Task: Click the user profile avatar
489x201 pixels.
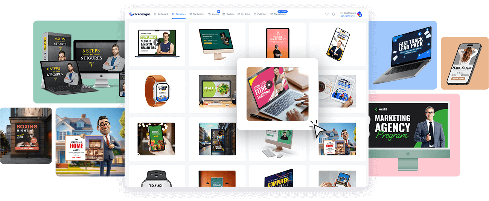Action: click(x=360, y=14)
